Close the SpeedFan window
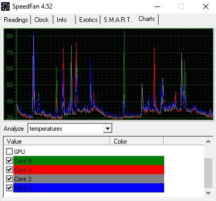This screenshot has width=216, height=201. pyautogui.click(x=206, y=6)
